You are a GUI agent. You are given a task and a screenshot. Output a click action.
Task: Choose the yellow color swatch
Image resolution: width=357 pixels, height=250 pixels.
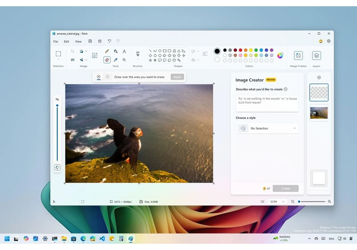pos(251,50)
